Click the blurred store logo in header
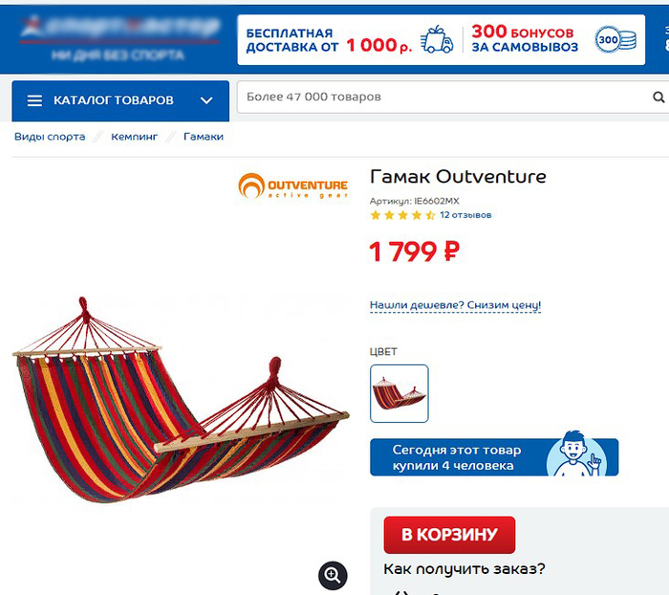The width and height of the screenshot is (669, 595). [119, 37]
